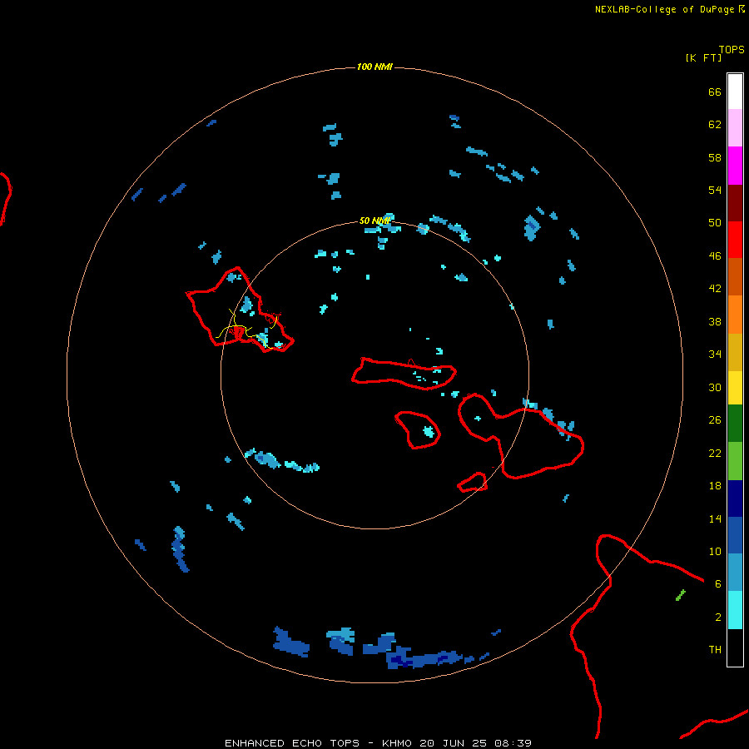Click the 'TOPS' legend title

tap(732, 49)
